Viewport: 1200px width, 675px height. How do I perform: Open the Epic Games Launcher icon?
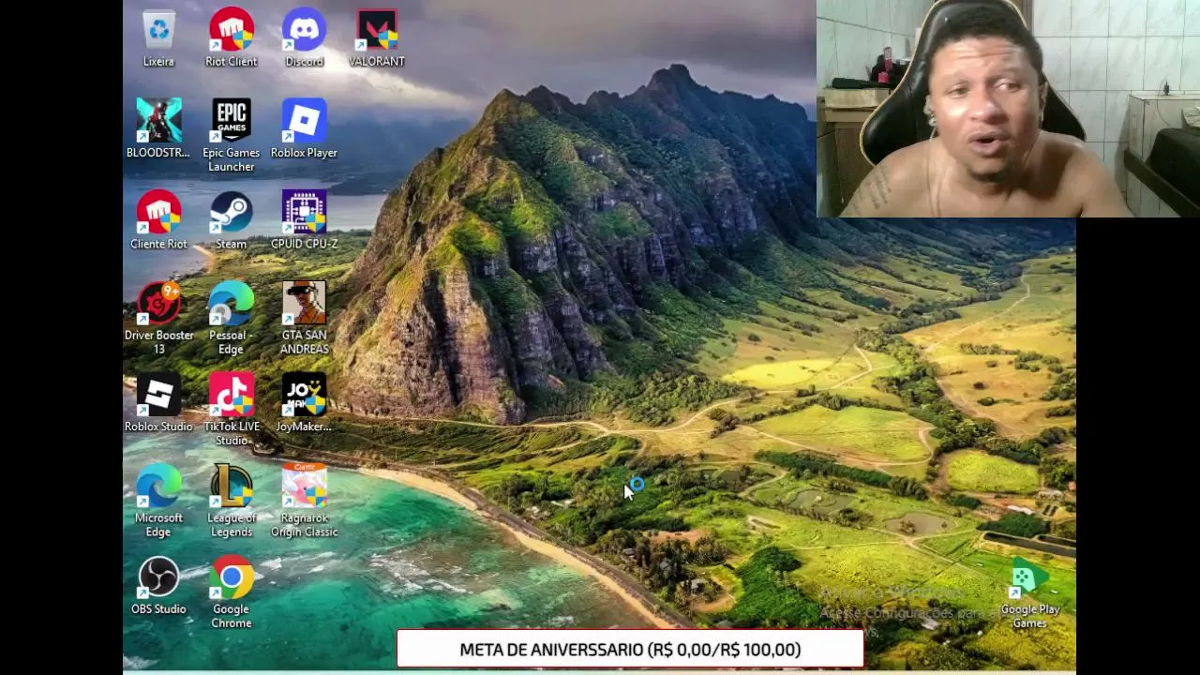[x=231, y=135]
